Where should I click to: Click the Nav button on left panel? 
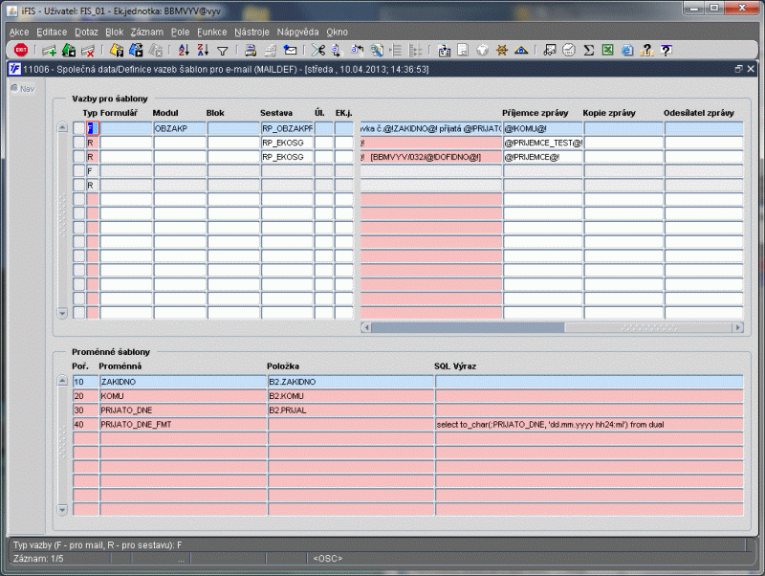coord(23,88)
